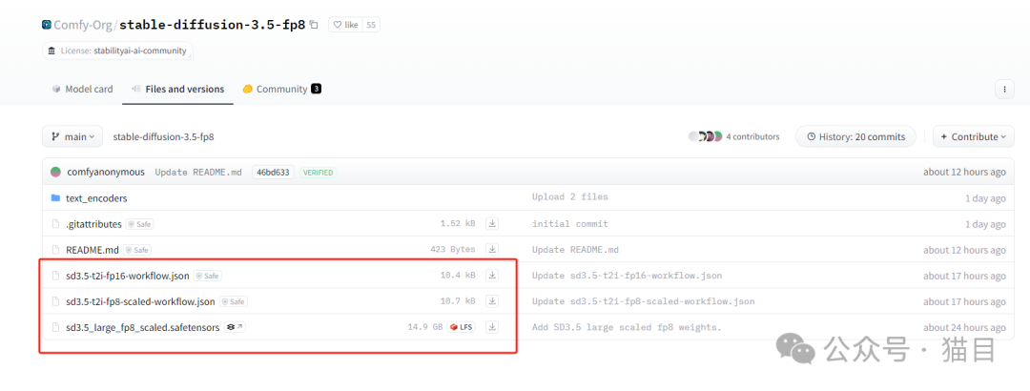Click the Safe badge beside README.md
The image size is (1030, 391).
(136, 250)
